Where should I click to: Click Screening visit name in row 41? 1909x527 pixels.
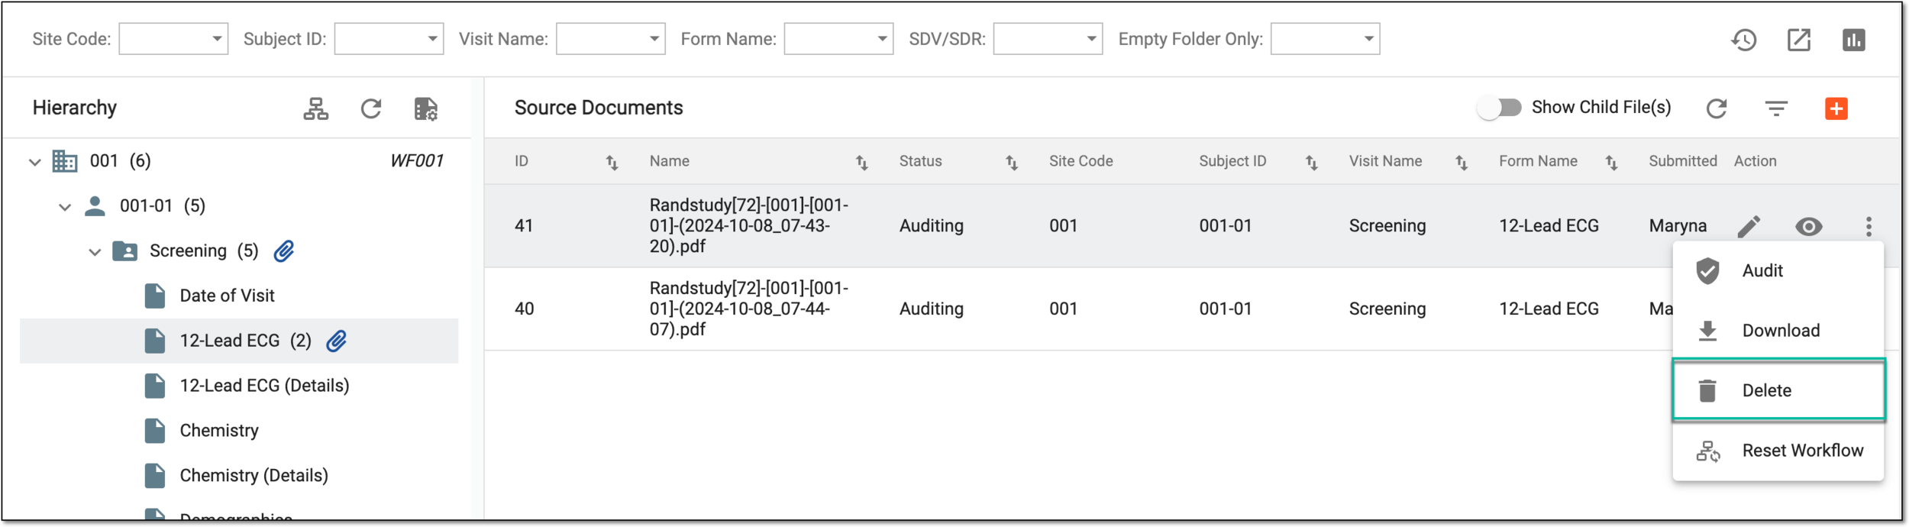[1387, 225]
